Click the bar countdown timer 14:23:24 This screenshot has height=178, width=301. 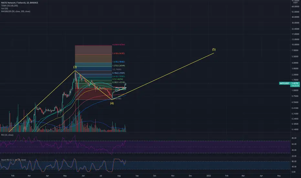[295, 86]
